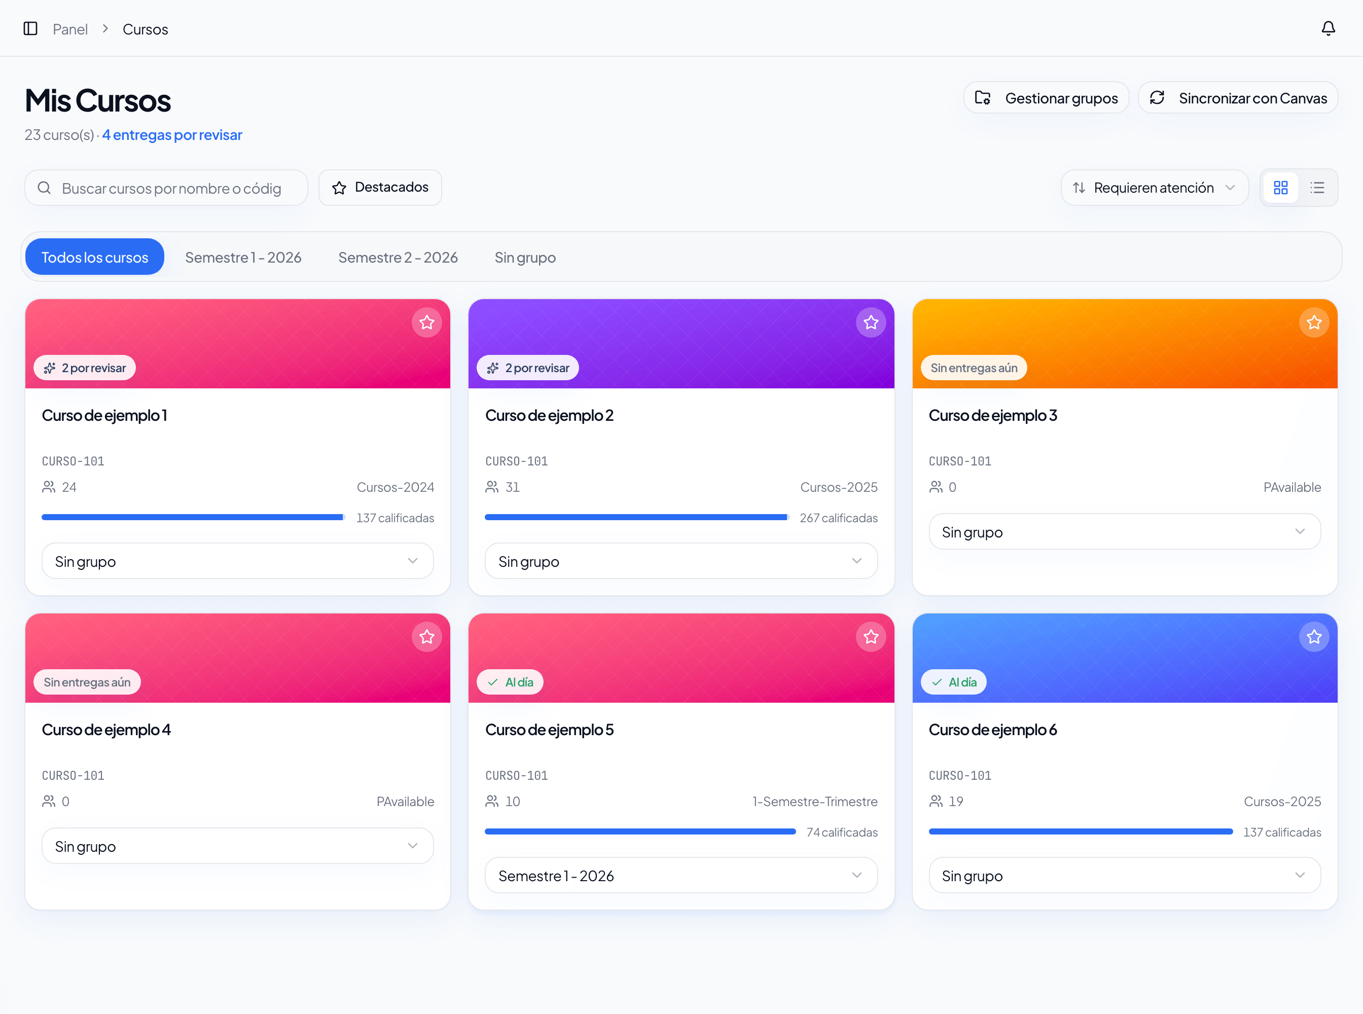The height and width of the screenshot is (1014, 1363).
Task: Open Curso de ejemplo 5 title
Action: tap(549, 730)
